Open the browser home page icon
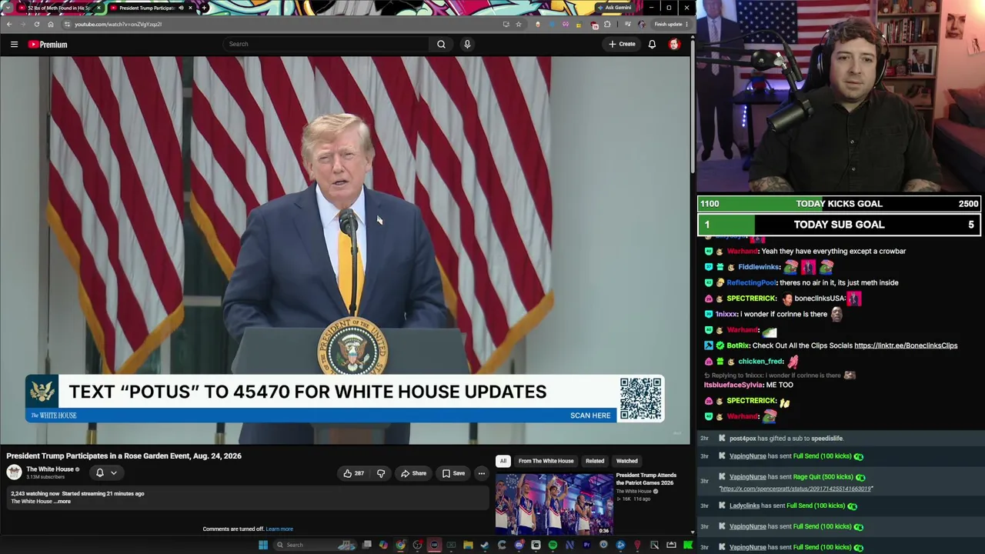Viewport: 985px width, 554px height. pyautogui.click(x=51, y=25)
